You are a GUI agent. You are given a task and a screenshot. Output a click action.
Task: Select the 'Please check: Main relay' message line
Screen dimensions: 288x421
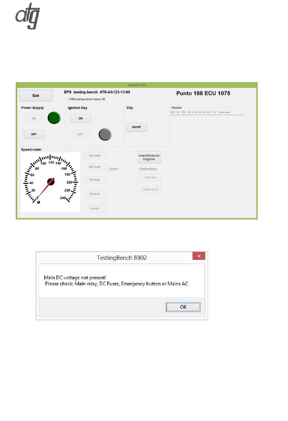point(116,284)
